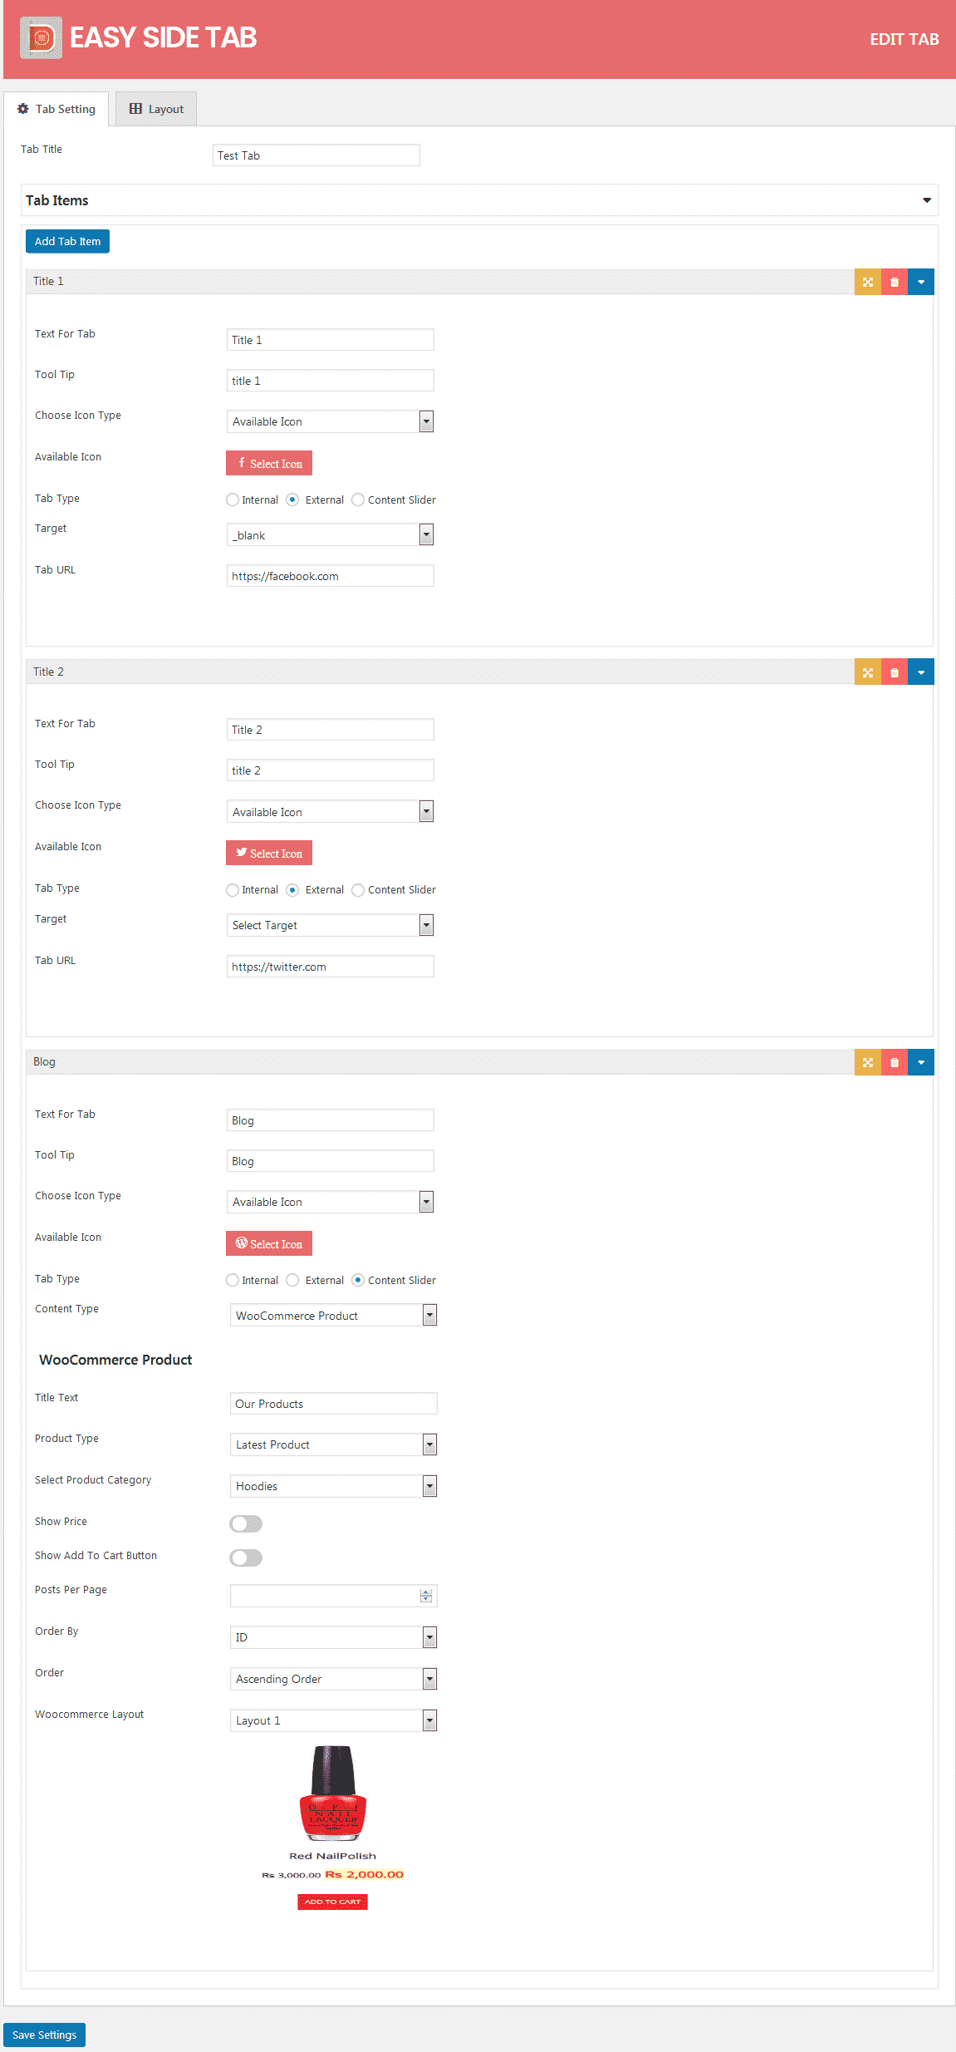Open the _blank Target dropdown
Viewport: 956px width, 2052px height.
[330, 534]
